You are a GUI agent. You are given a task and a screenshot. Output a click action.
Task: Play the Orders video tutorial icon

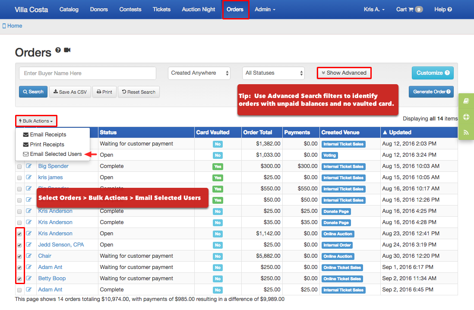point(67,50)
